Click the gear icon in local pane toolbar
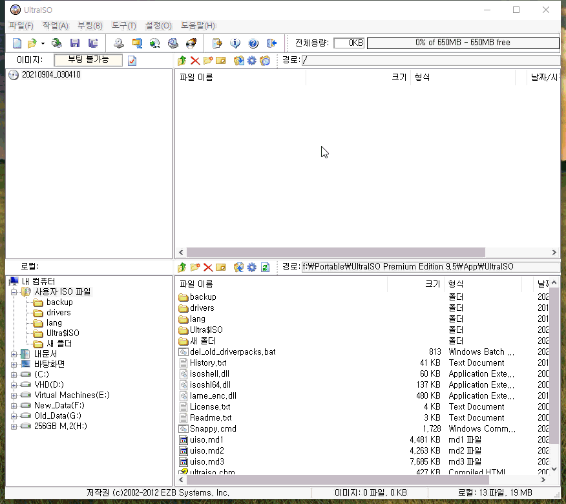The image size is (566, 504). pos(251,267)
